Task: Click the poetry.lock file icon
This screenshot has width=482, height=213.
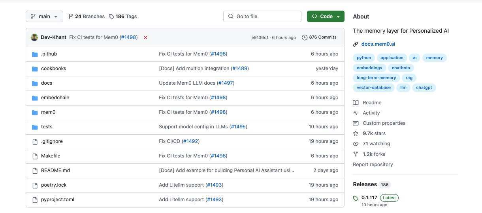Action: (34, 185)
